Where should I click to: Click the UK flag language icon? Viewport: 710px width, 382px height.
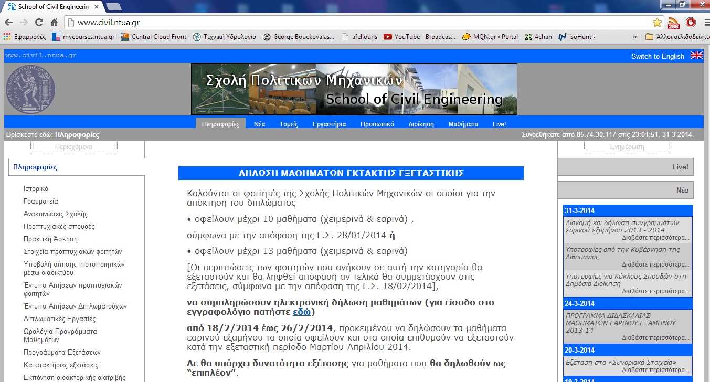click(696, 56)
